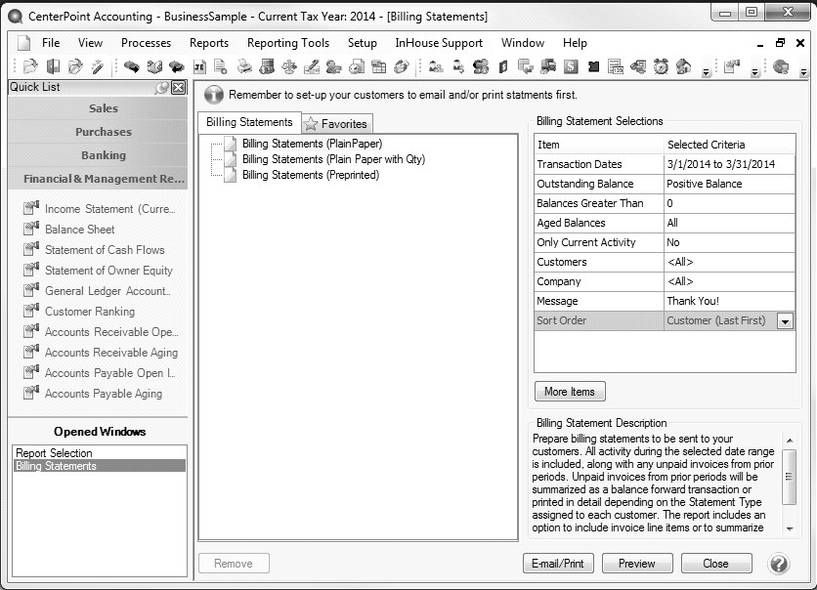Image resolution: width=817 pixels, height=590 pixels.
Task: Open the Reports menu
Action: pyautogui.click(x=208, y=43)
